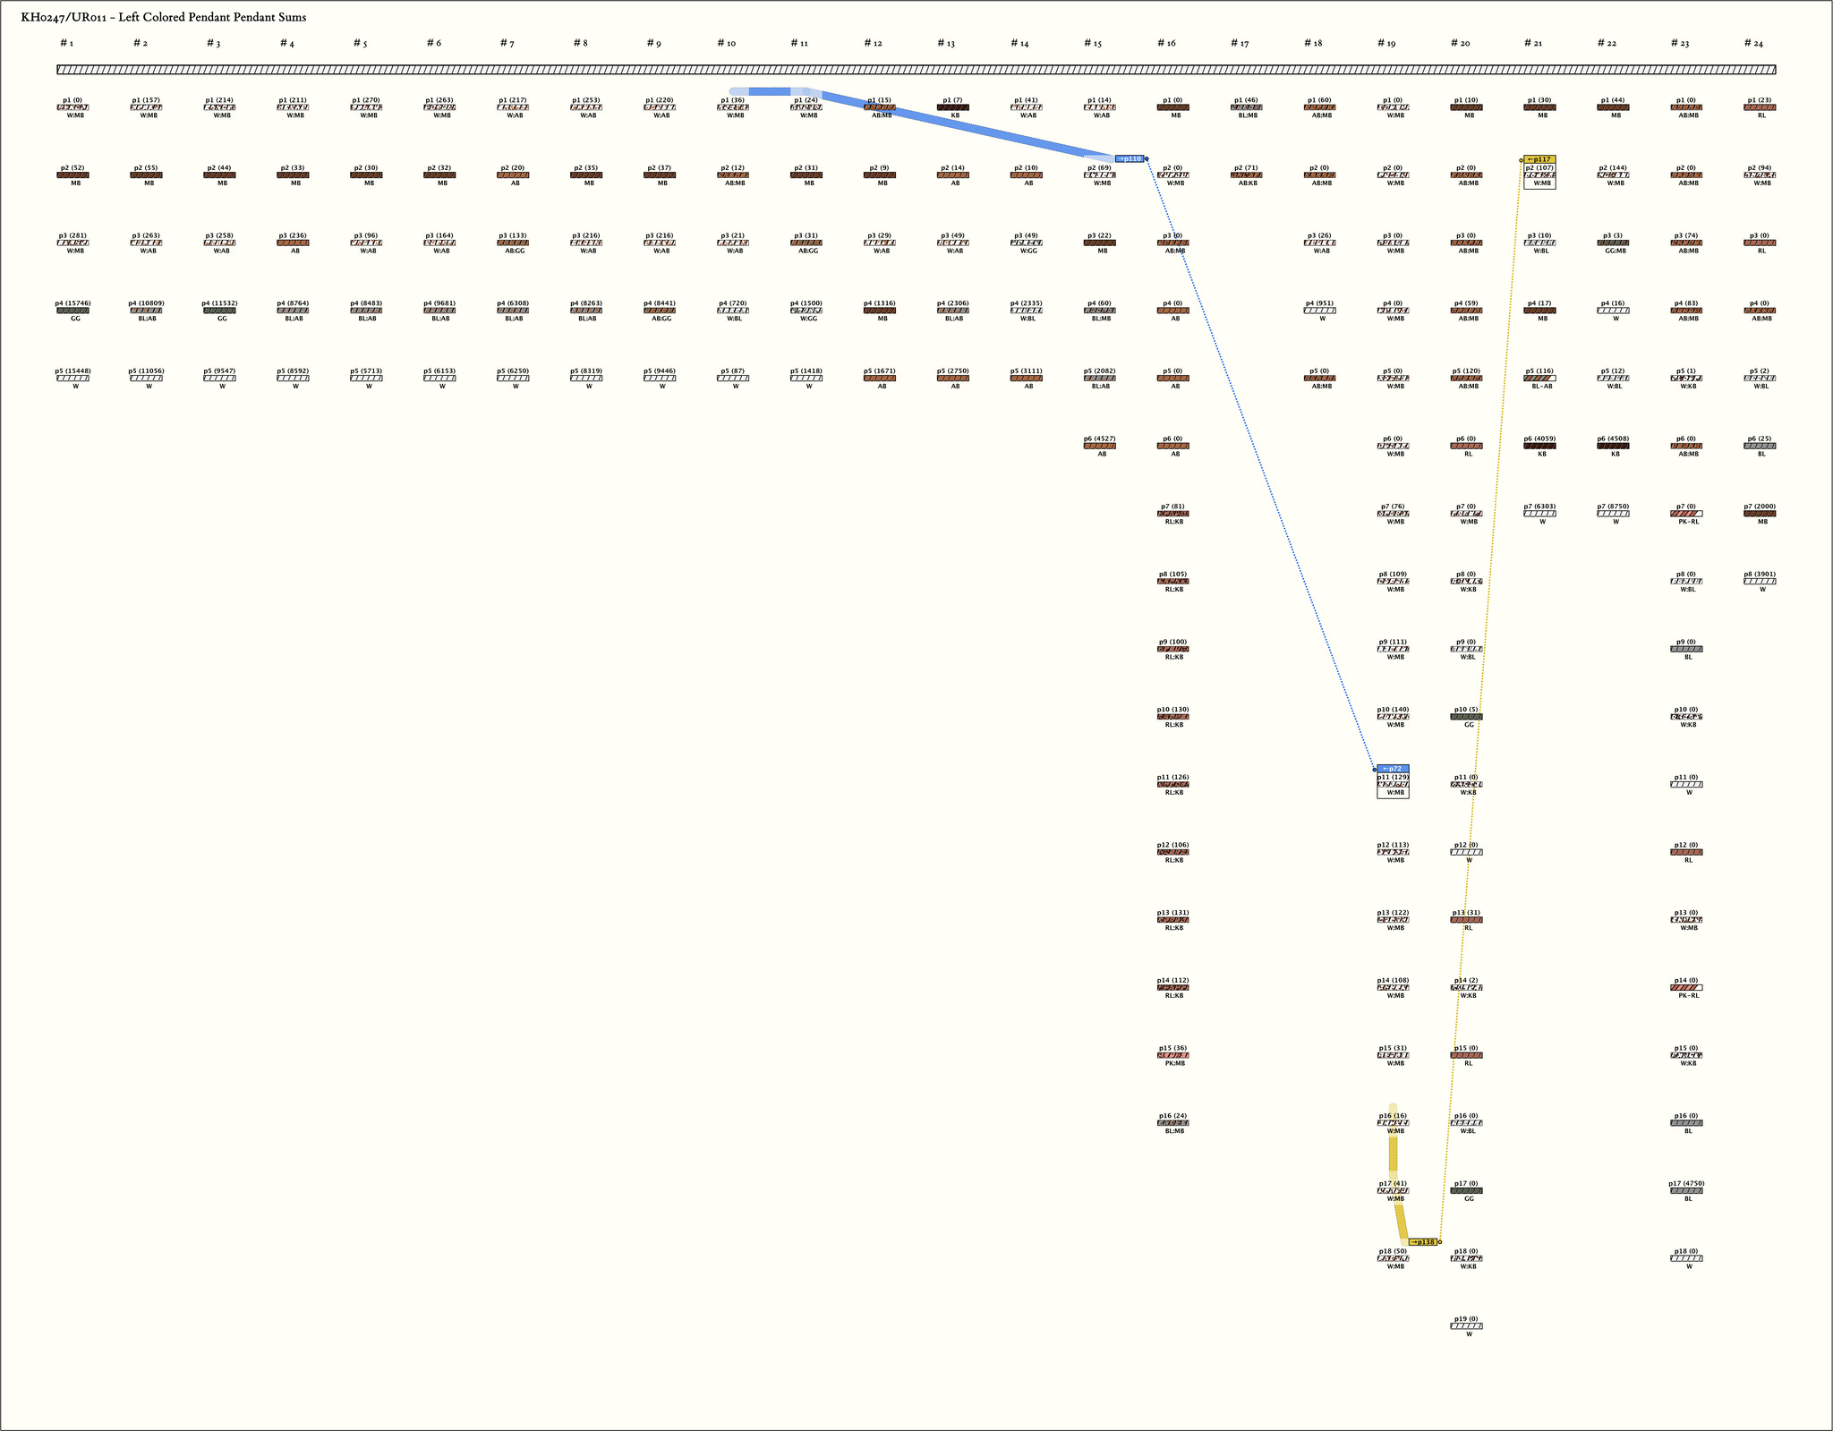Click p7 (8750) white swatch in column 22
1833x1431 pixels.
coord(1613,514)
